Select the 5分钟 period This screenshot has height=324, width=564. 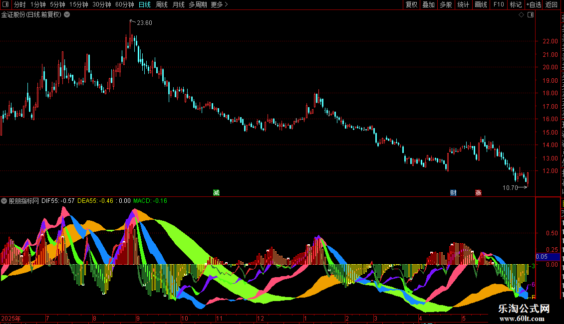(x=57, y=4)
